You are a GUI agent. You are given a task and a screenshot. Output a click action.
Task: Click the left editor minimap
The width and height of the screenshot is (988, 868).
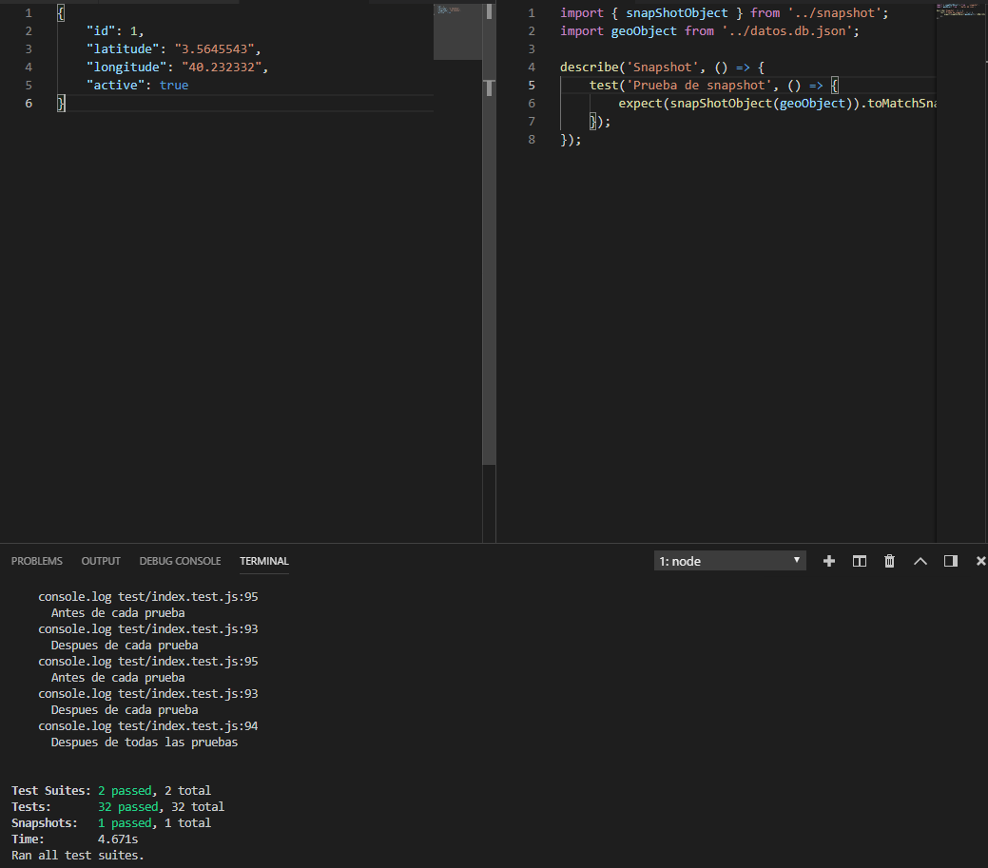[x=457, y=31]
